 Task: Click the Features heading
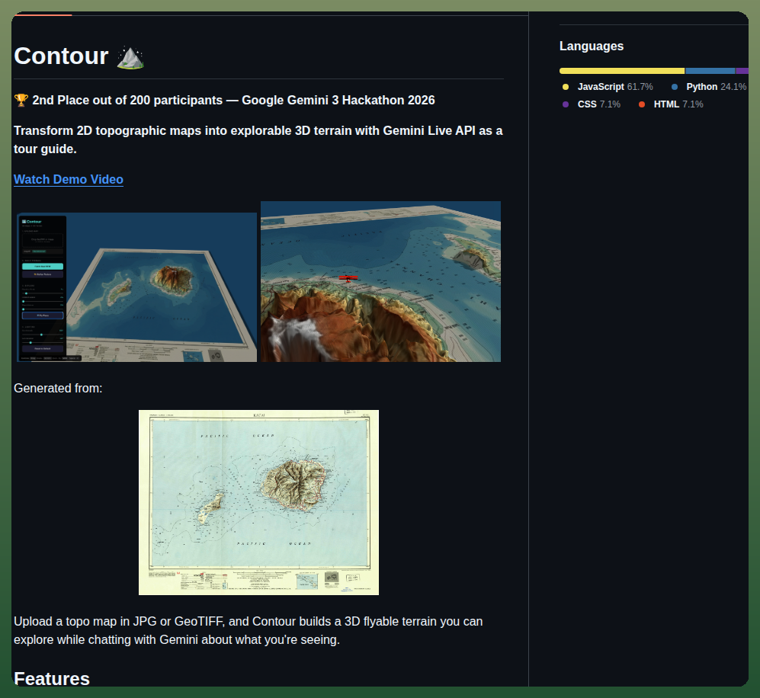[52, 678]
